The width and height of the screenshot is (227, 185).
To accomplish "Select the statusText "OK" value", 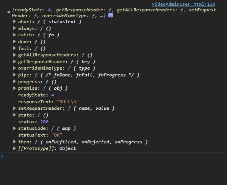I will (57, 135).
